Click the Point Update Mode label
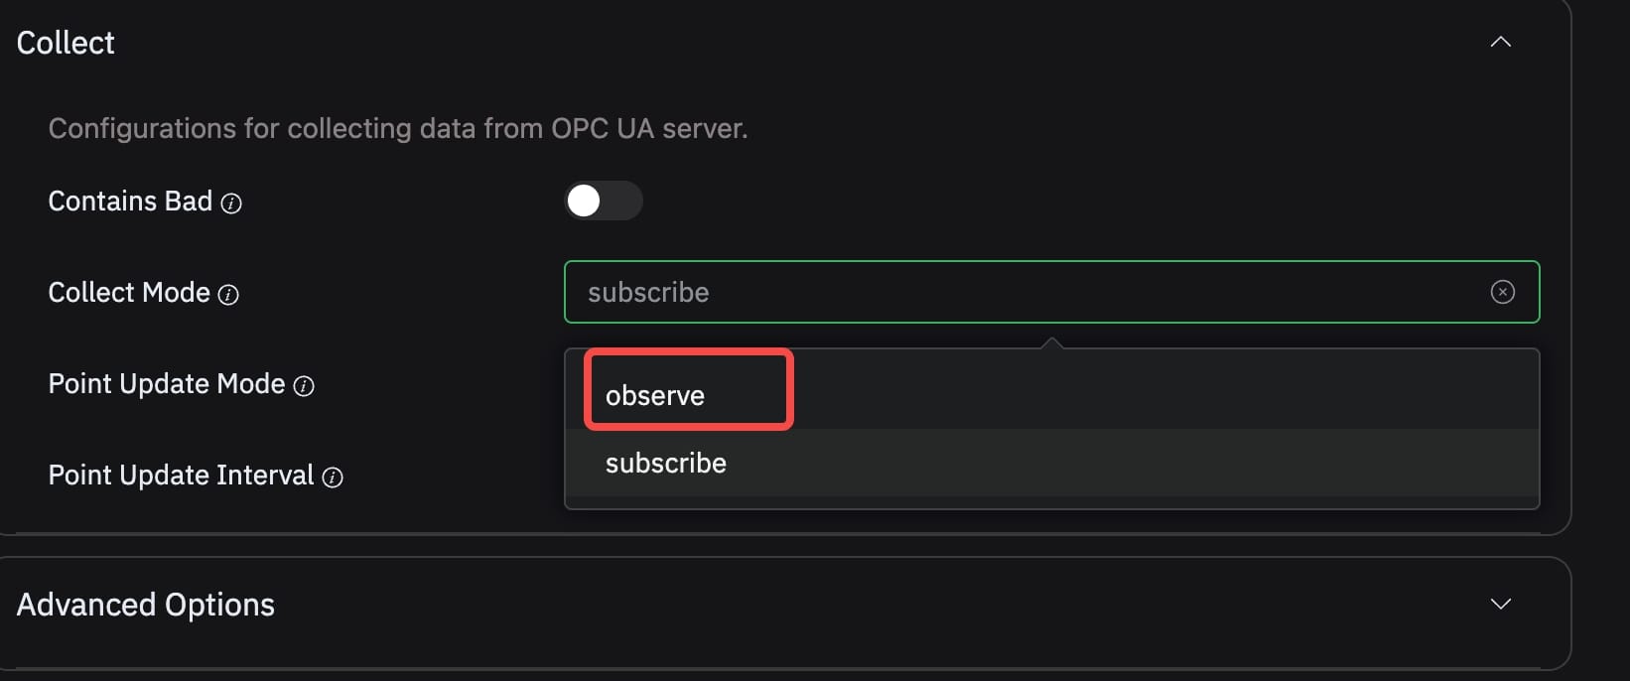Viewport: 1630px width, 681px height. coord(167,384)
